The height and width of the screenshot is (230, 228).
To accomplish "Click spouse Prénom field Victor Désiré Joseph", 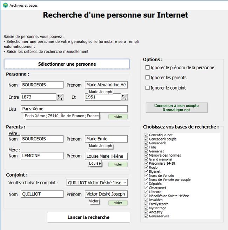I will (x=106, y=194).
